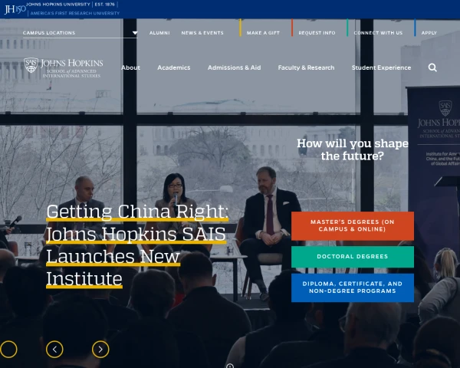This screenshot has width=460, height=368.
Task: Click Doctoral Degrees green button
Action: (x=353, y=257)
